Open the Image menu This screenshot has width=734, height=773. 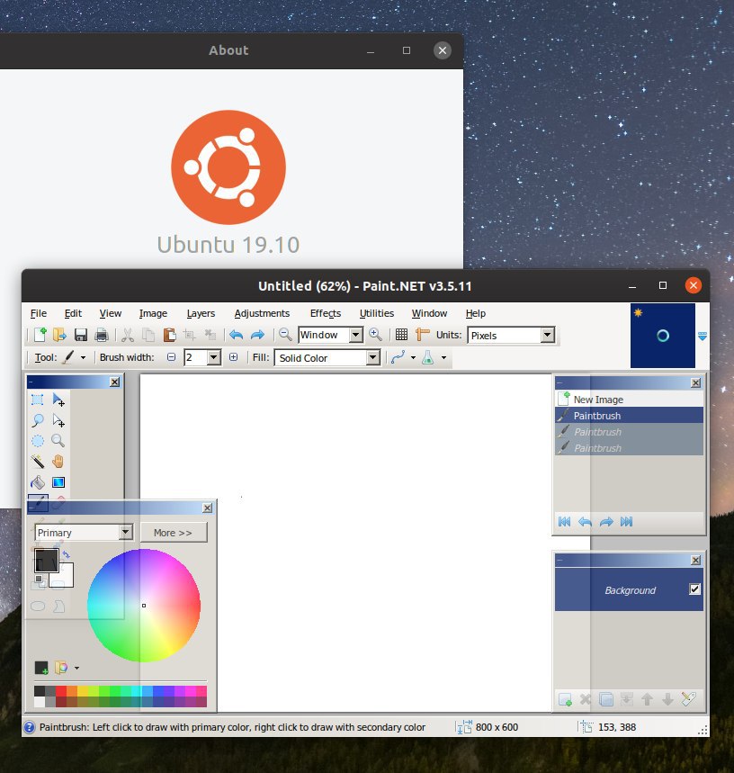[x=153, y=313]
